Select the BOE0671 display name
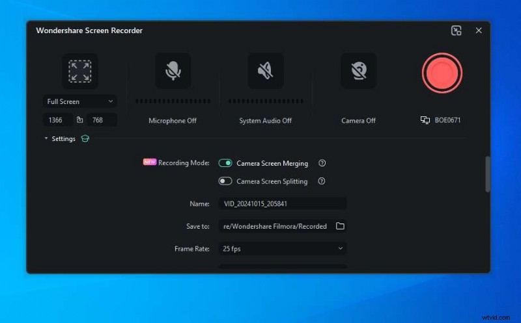This screenshot has height=323, width=521. 447,120
